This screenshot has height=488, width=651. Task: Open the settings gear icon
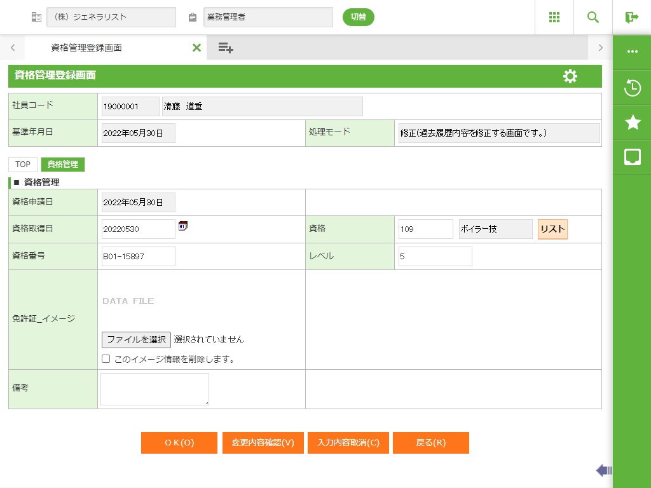point(570,76)
